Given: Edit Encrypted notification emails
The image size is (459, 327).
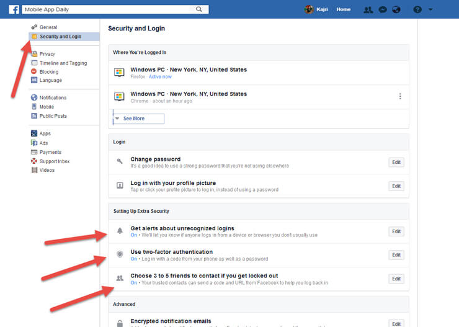Looking at the screenshot, I should [396, 323].
